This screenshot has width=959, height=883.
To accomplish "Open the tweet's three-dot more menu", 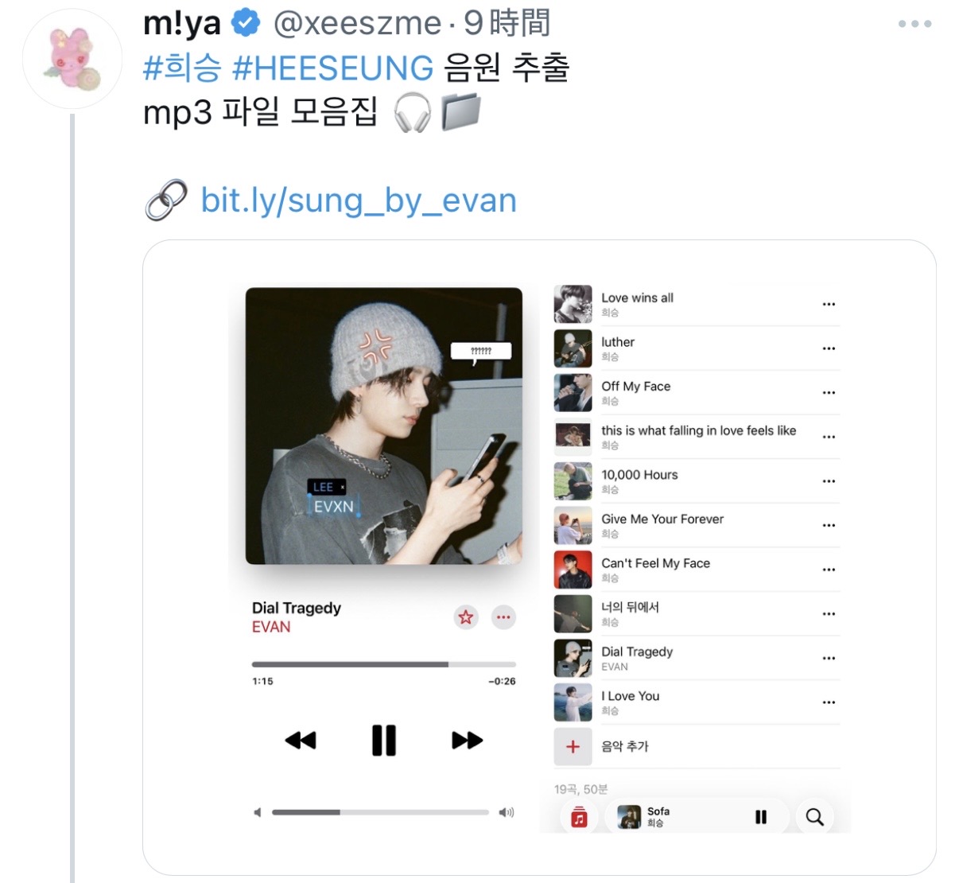I will click(x=914, y=24).
